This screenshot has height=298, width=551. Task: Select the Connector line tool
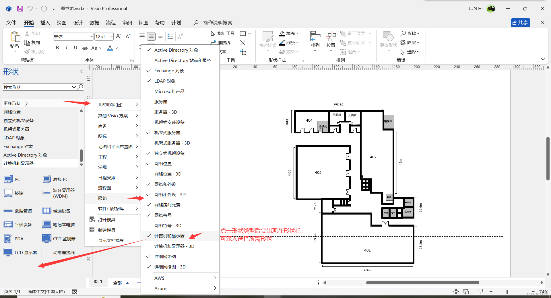coord(220,43)
